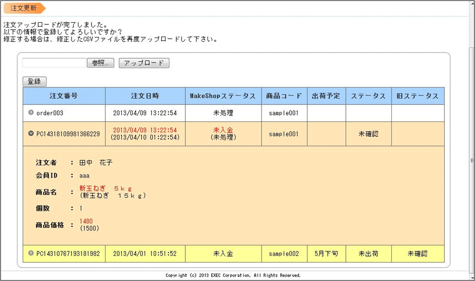Expand the order003 row arrow

pos(31,112)
